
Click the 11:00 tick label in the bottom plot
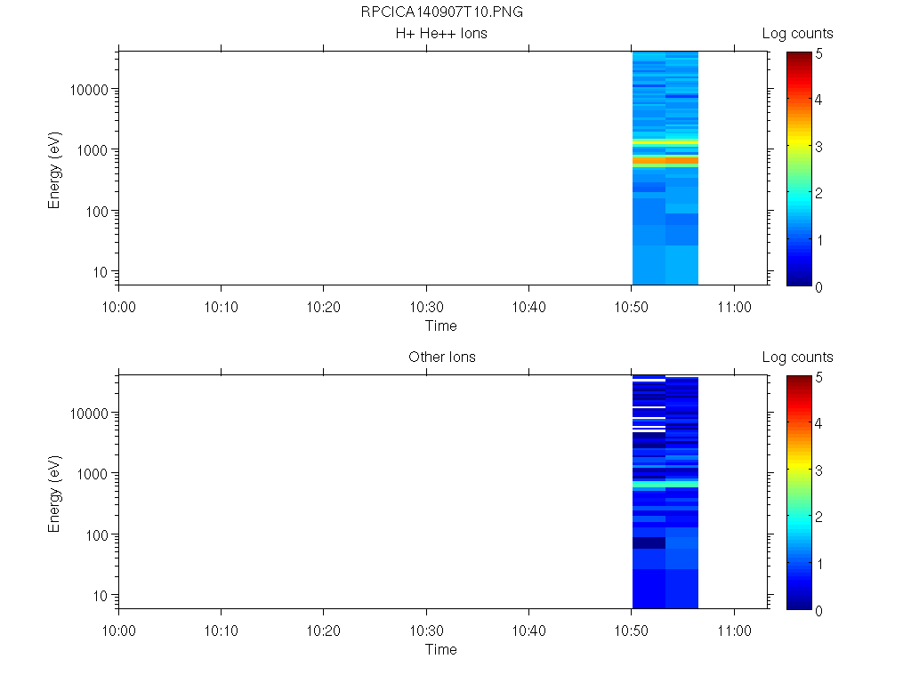click(x=734, y=631)
